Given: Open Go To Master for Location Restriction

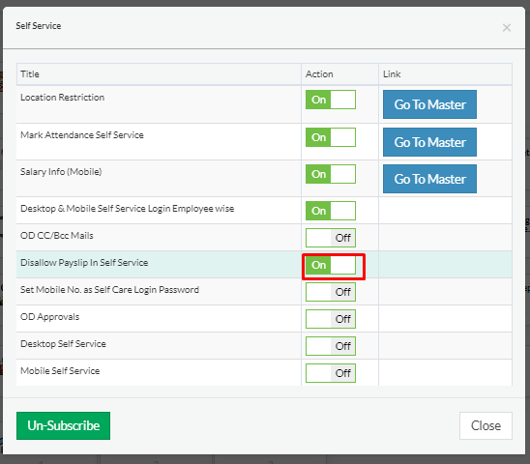Looking at the screenshot, I should 429,104.
